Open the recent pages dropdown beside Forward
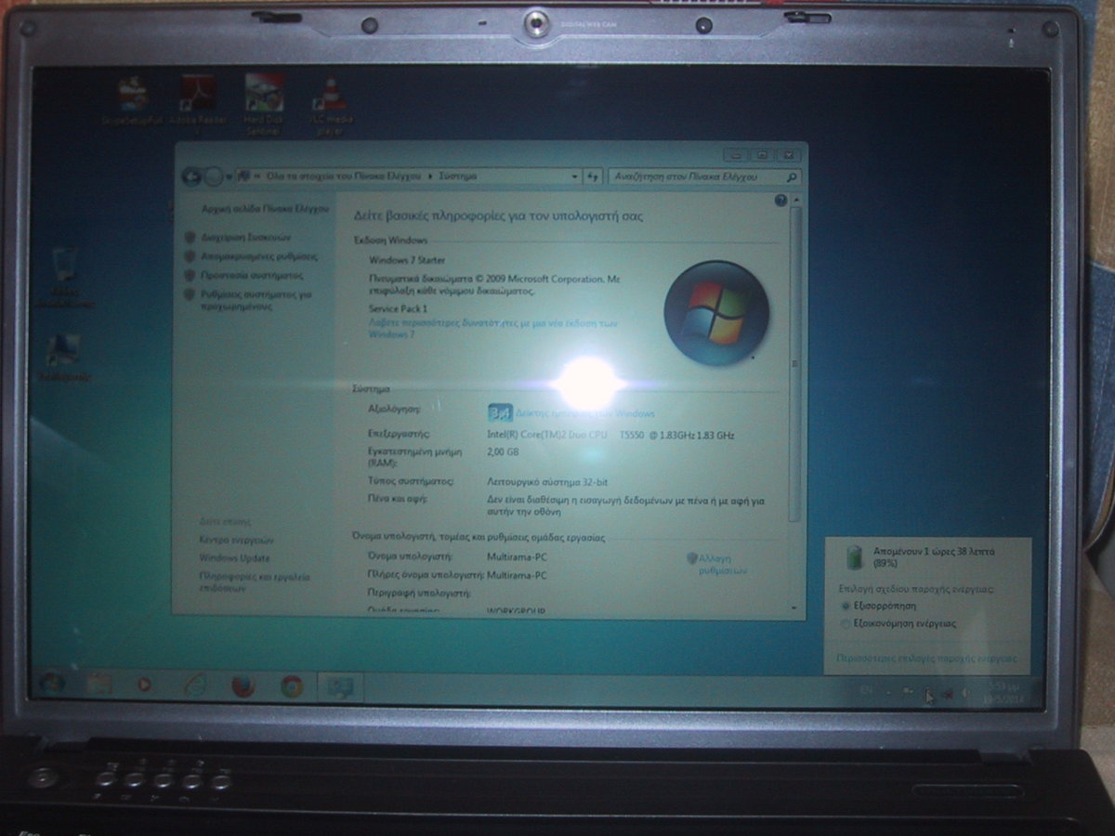This screenshot has height=836, width=1115. coord(230,176)
